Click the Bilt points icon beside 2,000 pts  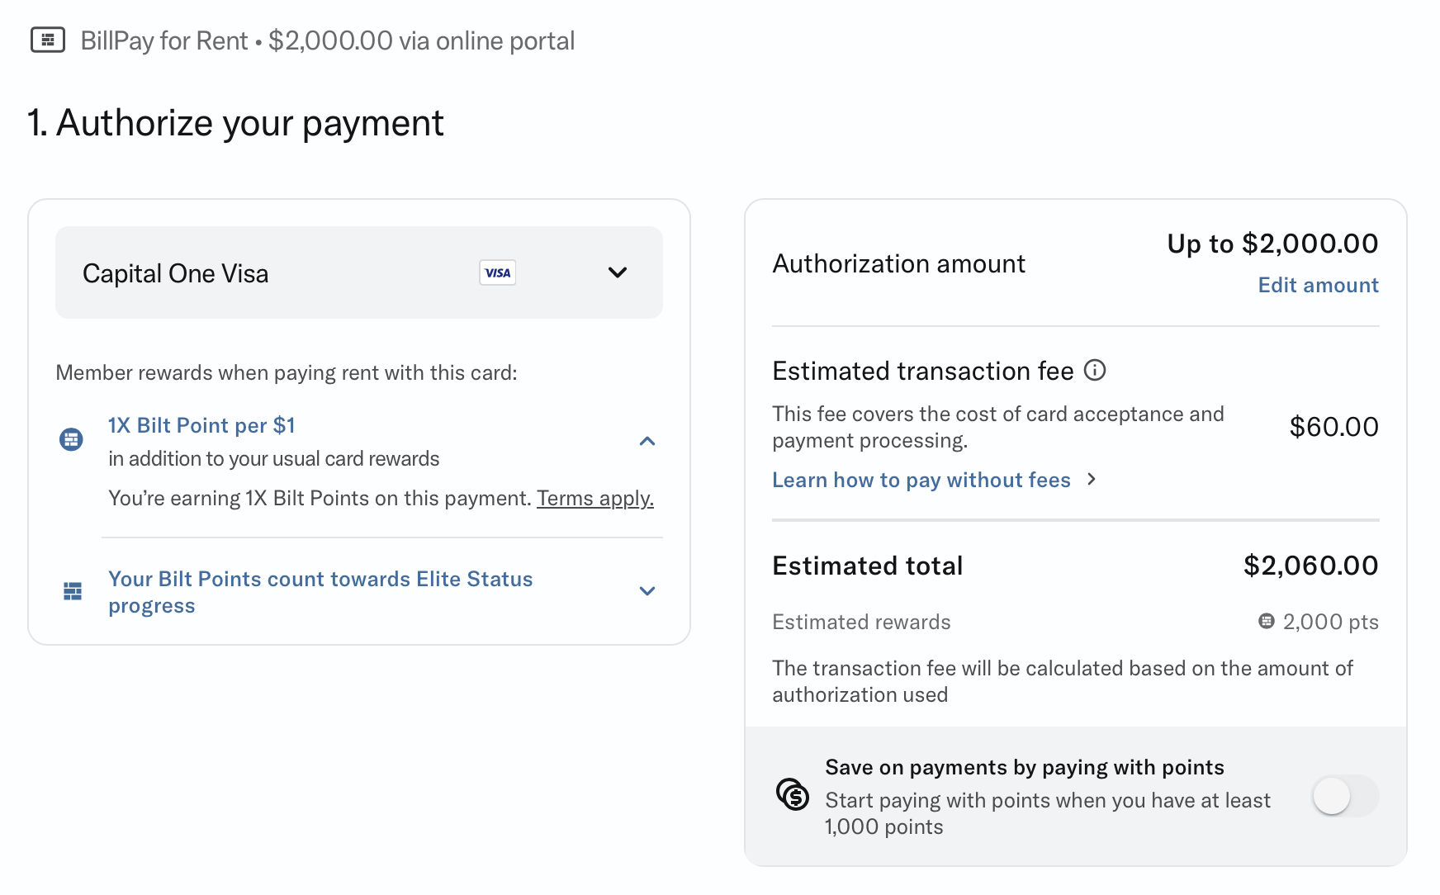[x=1267, y=621]
